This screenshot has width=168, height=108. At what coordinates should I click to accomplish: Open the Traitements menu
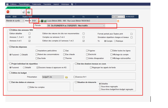click(x=36, y=4)
